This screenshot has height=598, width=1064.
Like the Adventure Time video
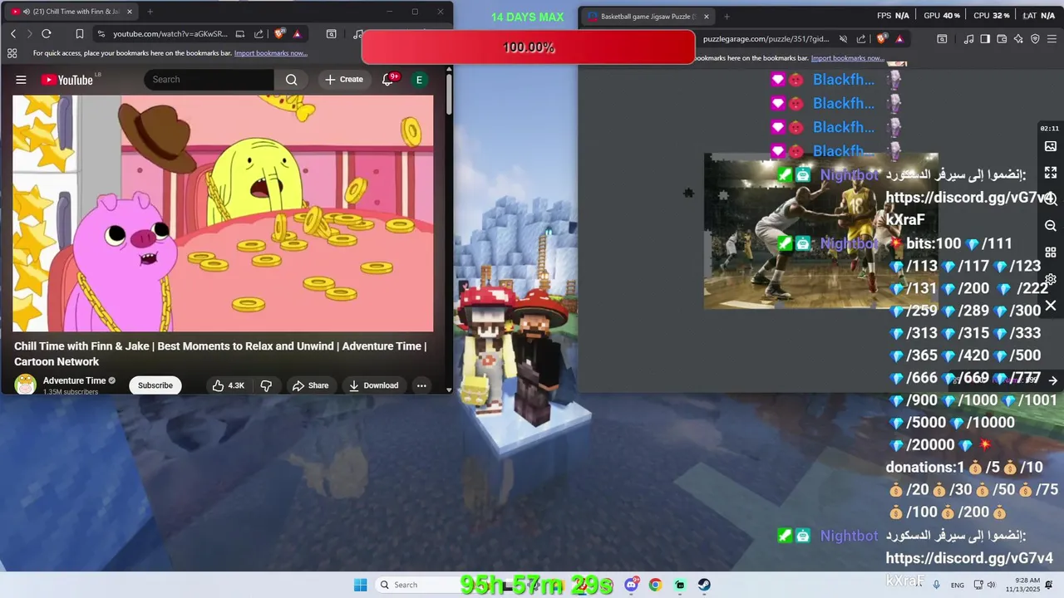pos(227,385)
